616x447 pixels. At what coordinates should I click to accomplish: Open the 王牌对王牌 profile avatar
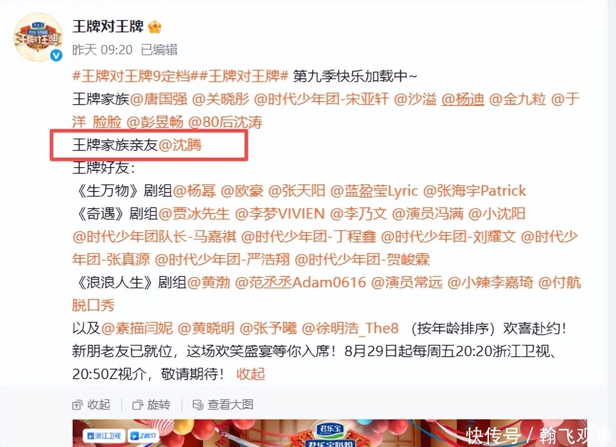point(38,37)
